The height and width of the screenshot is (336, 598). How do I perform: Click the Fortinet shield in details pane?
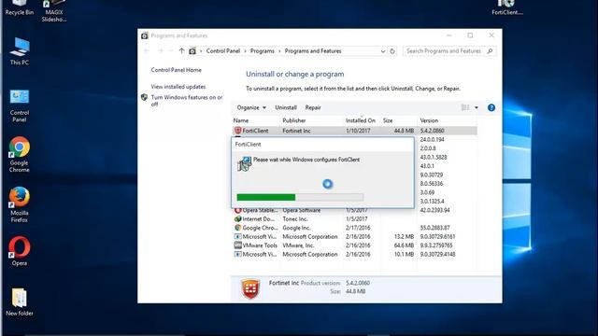[250, 288]
